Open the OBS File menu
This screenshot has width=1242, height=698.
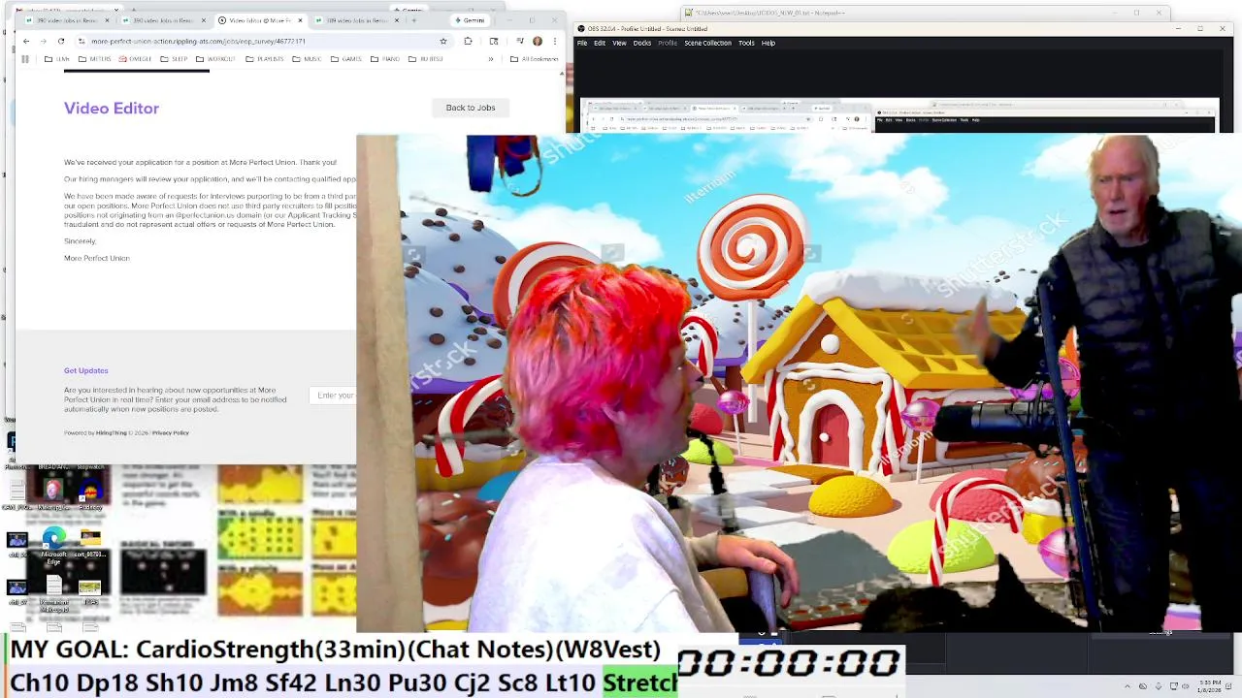(x=582, y=43)
